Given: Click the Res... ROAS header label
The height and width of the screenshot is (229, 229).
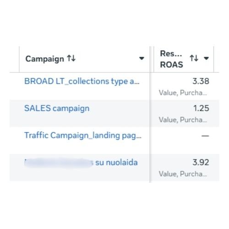Looking at the screenshot, I should click(x=171, y=59).
